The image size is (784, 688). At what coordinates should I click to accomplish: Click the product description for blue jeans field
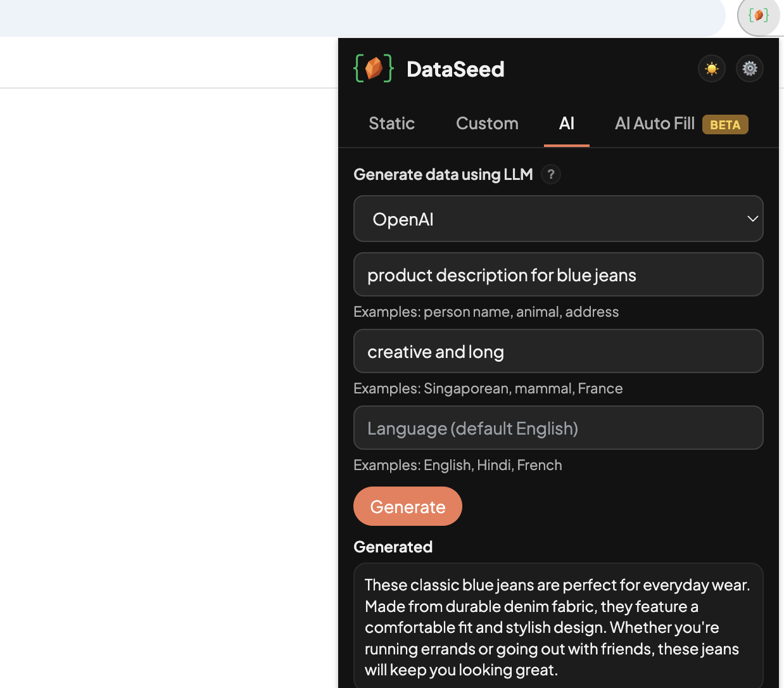tap(558, 274)
